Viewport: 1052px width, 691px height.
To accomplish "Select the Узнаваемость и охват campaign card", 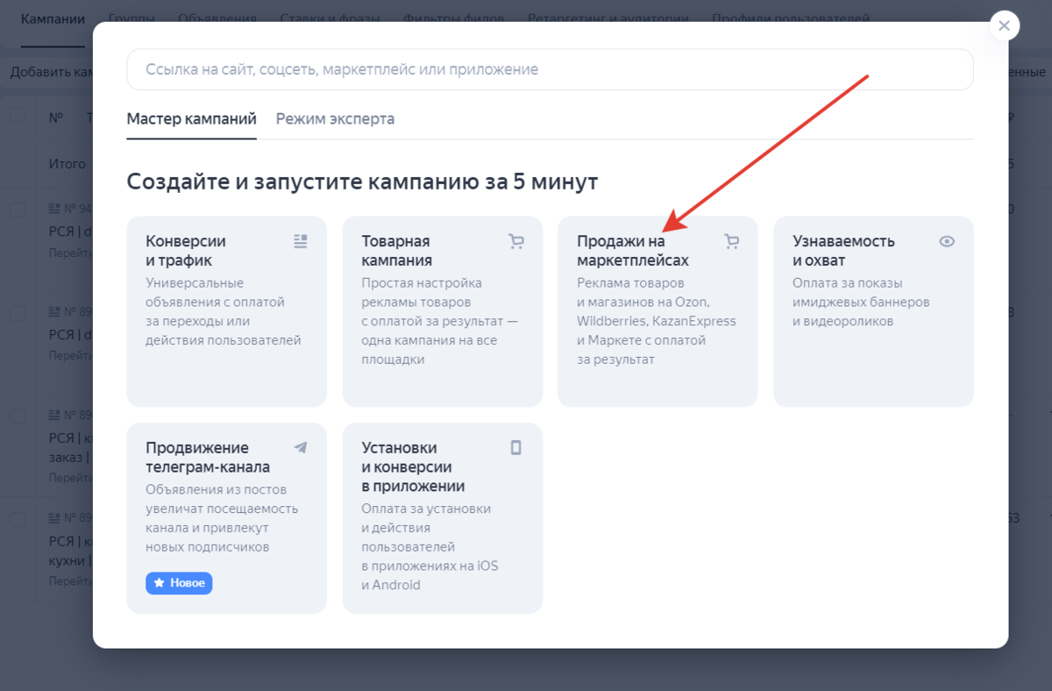I will (873, 311).
